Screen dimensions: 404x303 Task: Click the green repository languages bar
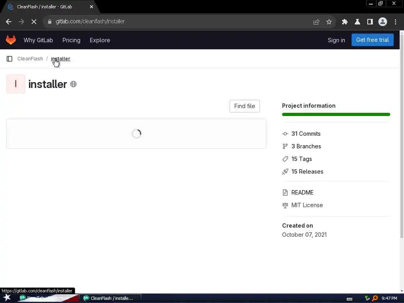point(336,114)
